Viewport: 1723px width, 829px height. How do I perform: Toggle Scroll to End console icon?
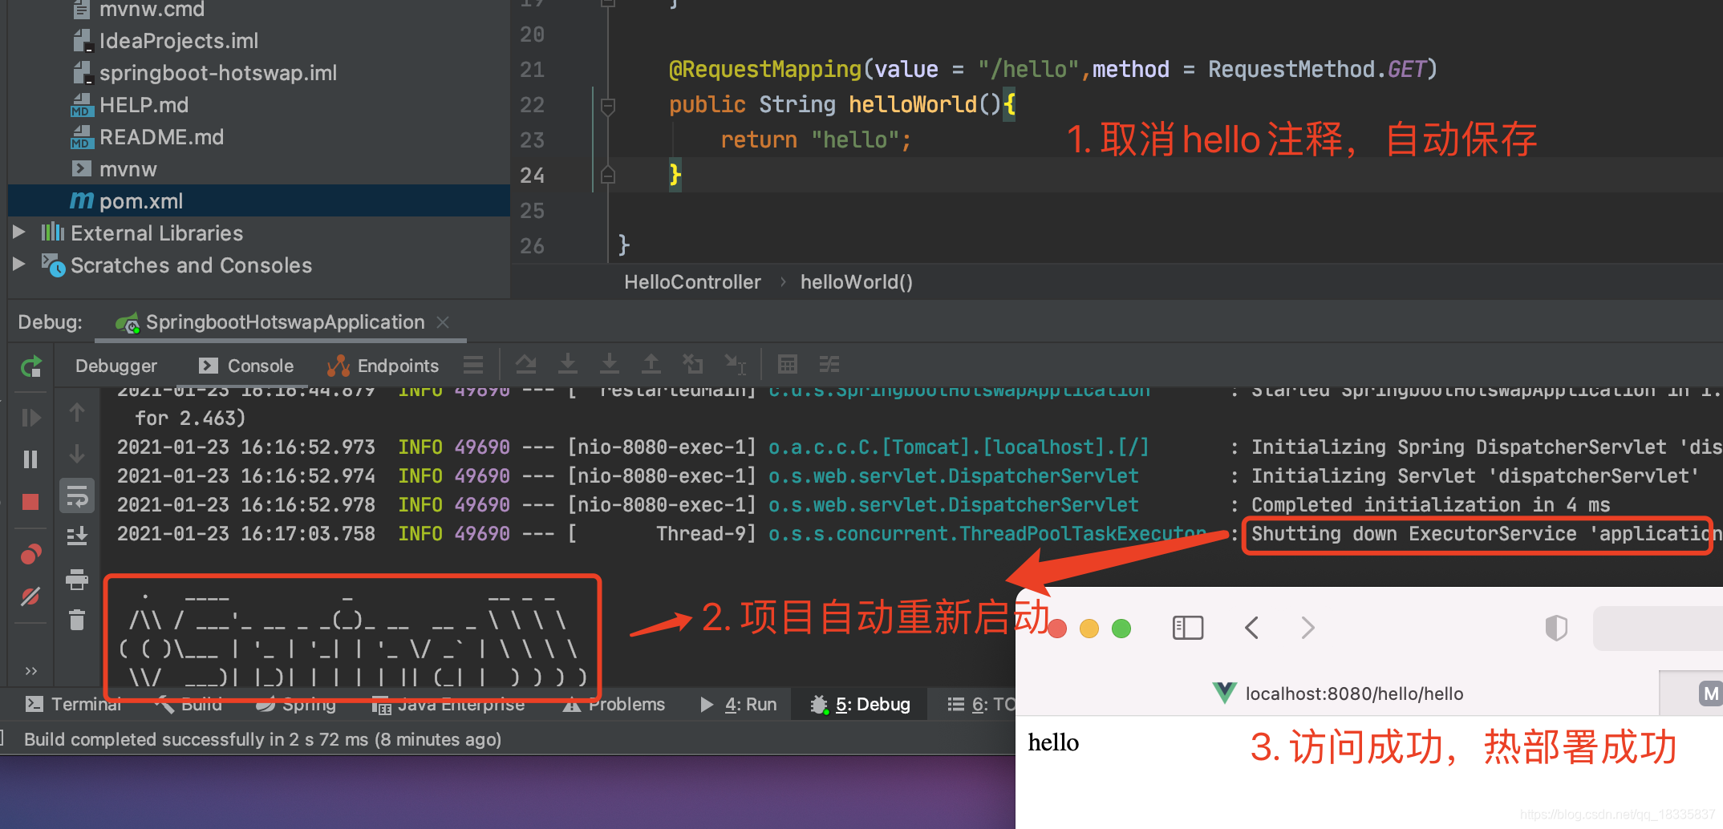(77, 536)
